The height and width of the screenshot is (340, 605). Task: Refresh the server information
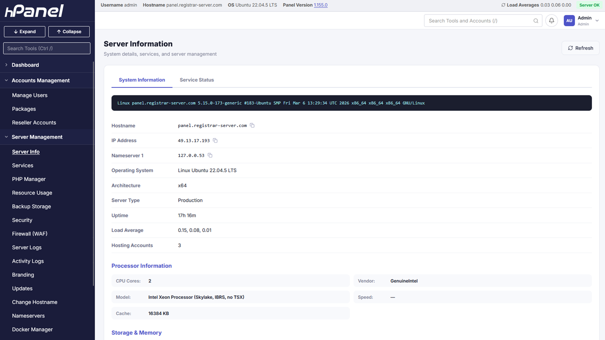click(x=580, y=48)
